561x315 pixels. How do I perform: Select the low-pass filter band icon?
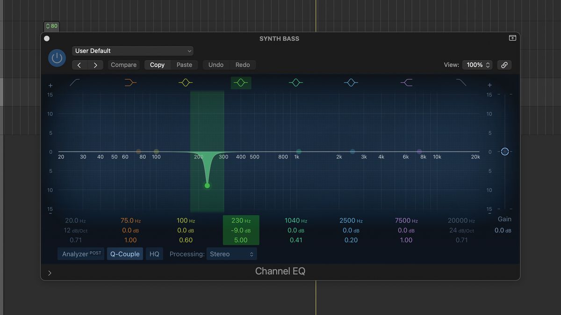(x=461, y=83)
